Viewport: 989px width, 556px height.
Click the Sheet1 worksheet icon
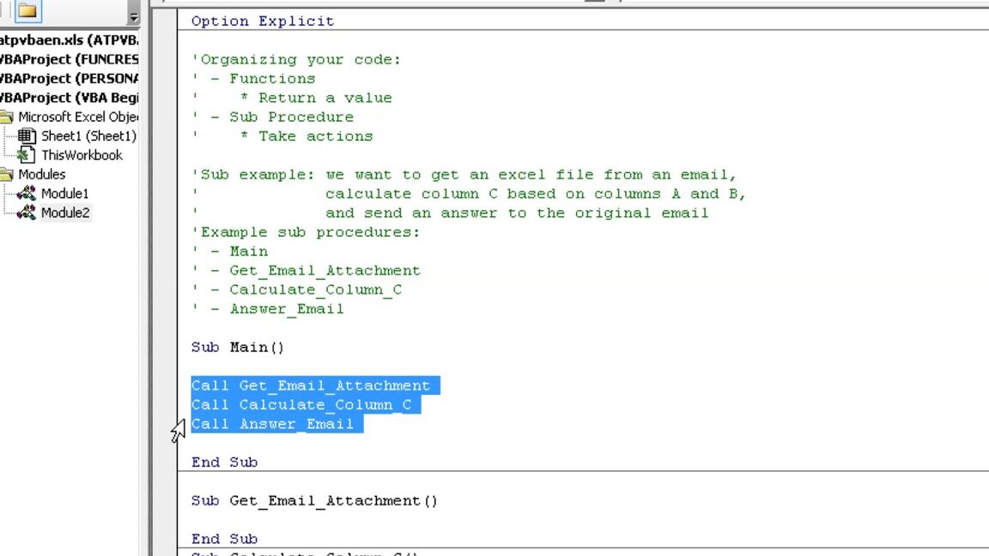[27, 136]
